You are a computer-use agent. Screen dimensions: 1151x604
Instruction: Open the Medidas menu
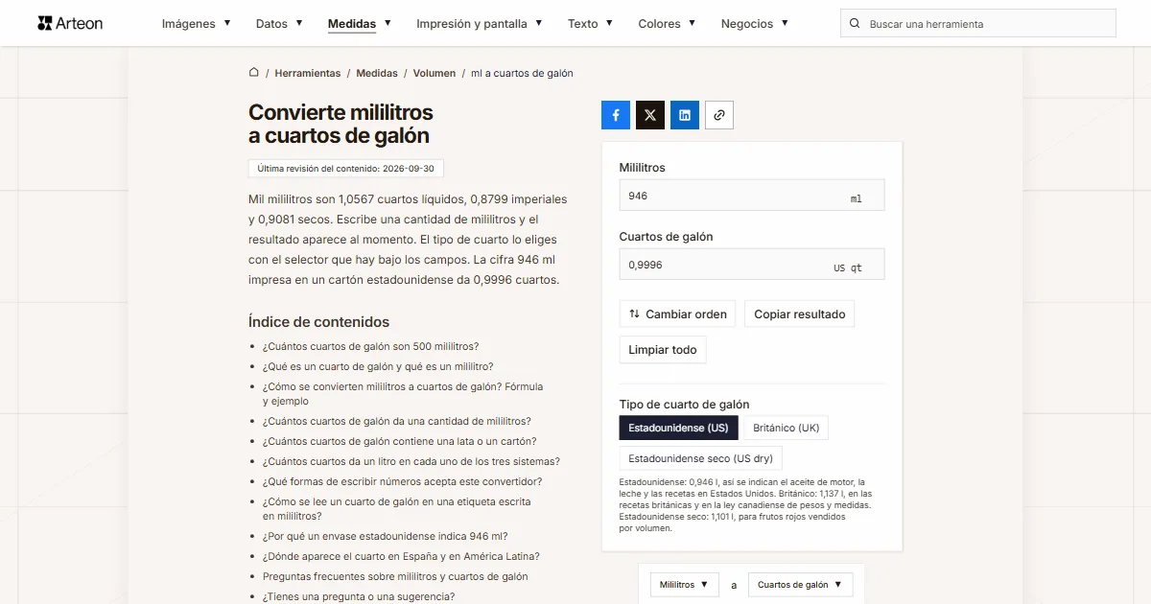tap(360, 24)
